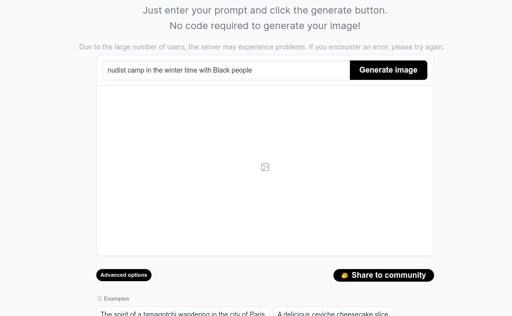Screen dimensions: 512x316
Task: Select the tamagotchi in Paris example prompt
Action: pos(183,312)
